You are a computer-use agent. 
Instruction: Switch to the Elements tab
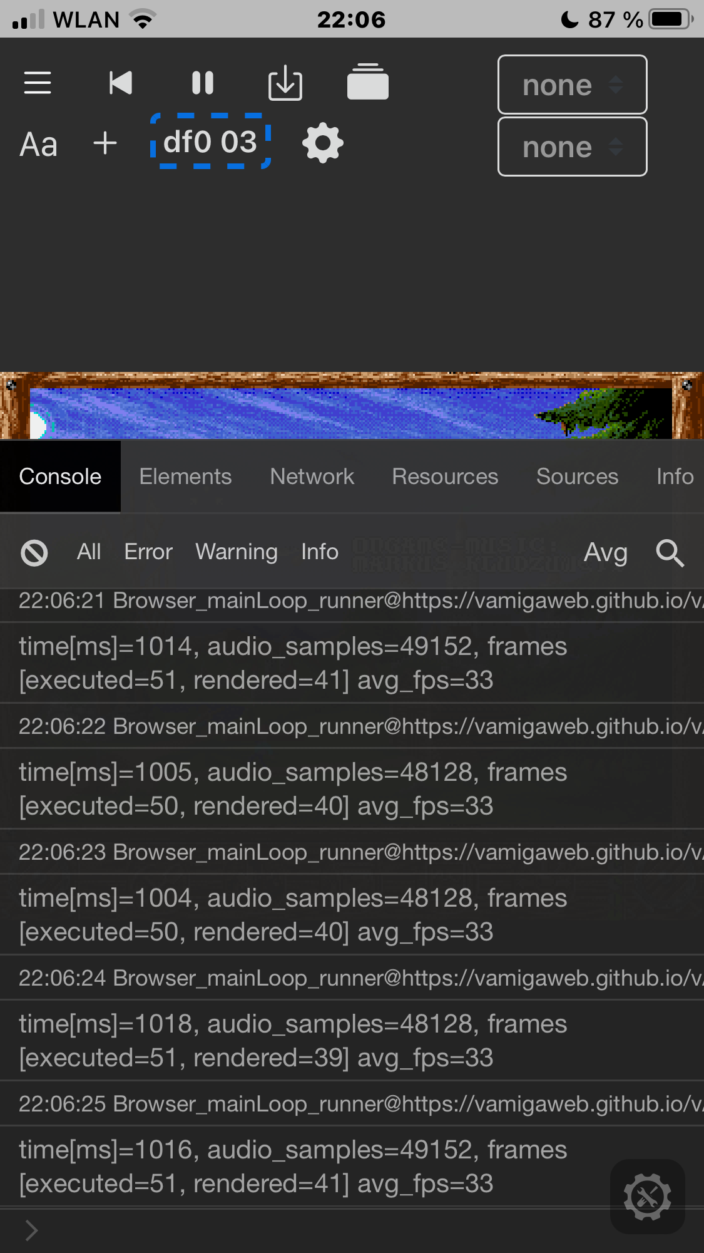pyautogui.click(x=185, y=477)
